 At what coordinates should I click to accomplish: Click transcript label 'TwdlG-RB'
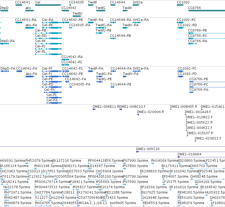pos(103,30)
